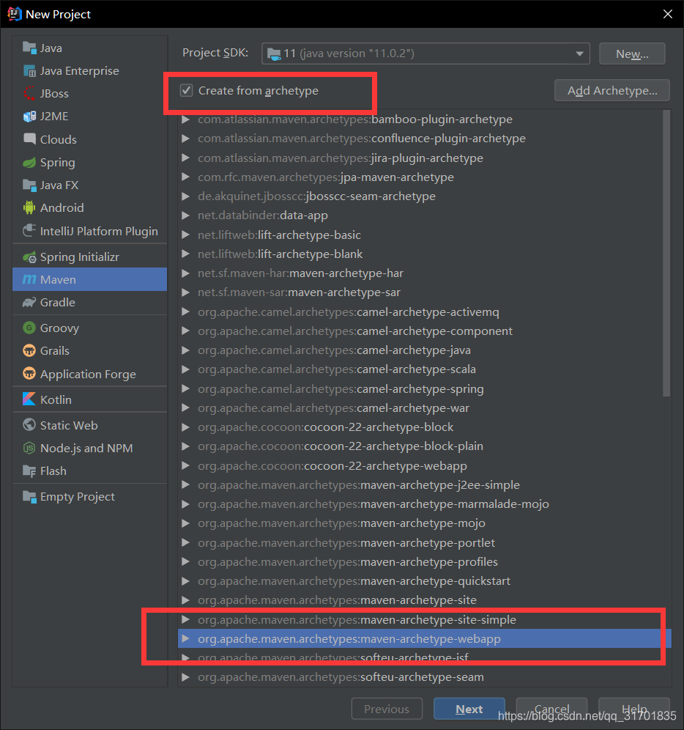Expand cocoon-22-archetype-webapp node
This screenshot has height=730, width=684.
186,465
